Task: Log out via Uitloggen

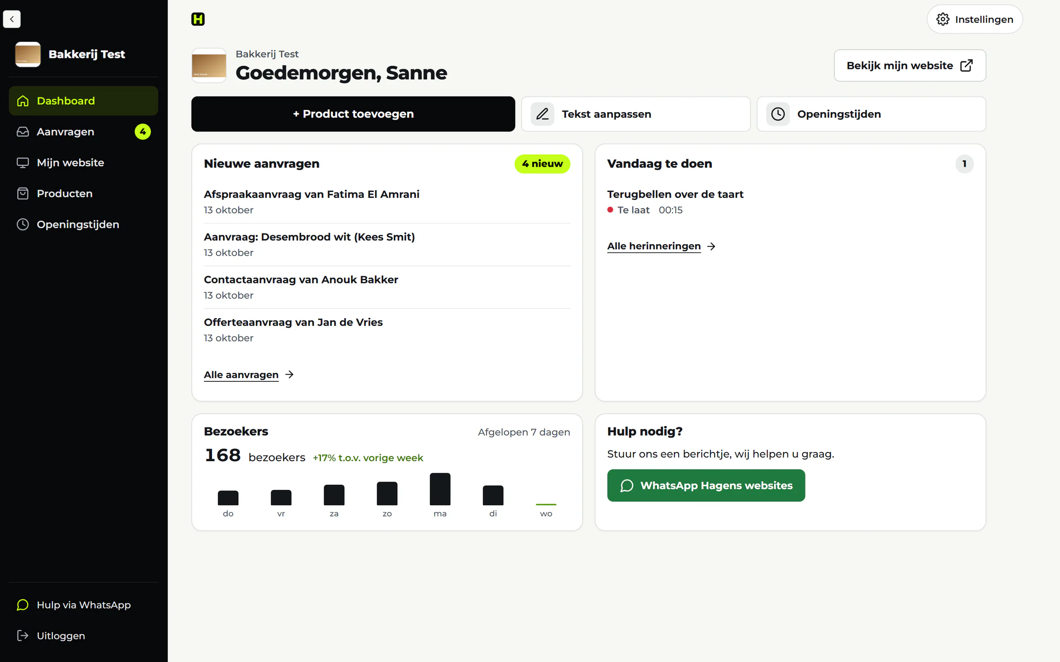Action: coord(83,636)
